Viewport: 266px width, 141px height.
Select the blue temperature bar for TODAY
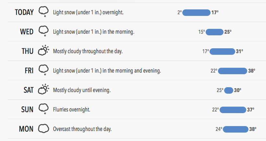point(196,13)
